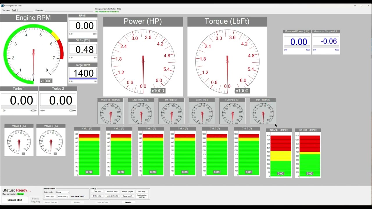Click the Torque (LbFt) dial gauge
372x209 pixels.
pyautogui.click(x=227, y=61)
